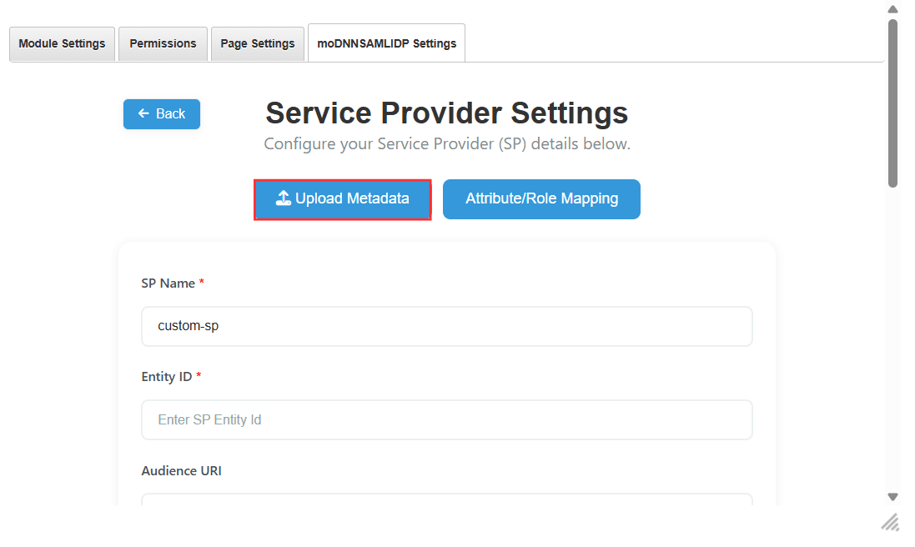Open Attribute/Role Mapping

pyautogui.click(x=540, y=198)
